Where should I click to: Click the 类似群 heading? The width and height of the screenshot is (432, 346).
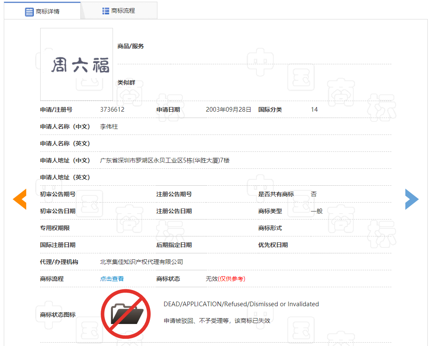coord(126,82)
